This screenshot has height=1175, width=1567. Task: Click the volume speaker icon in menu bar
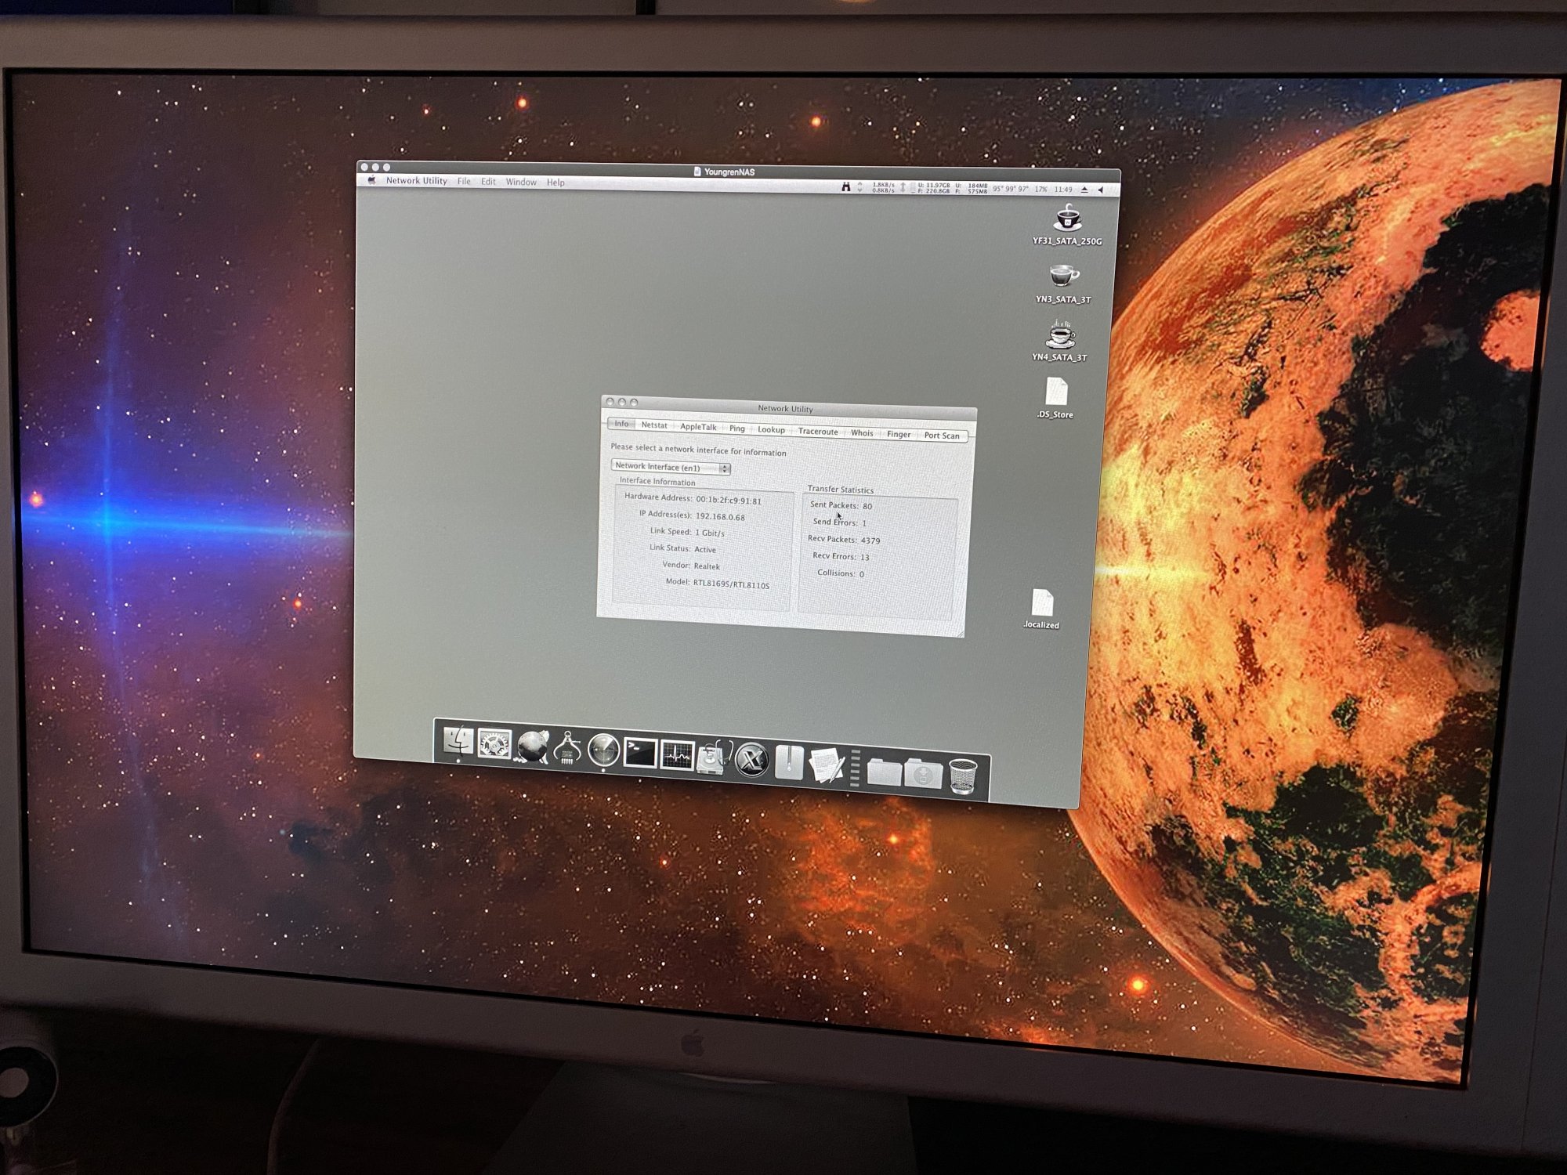click(1101, 190)
